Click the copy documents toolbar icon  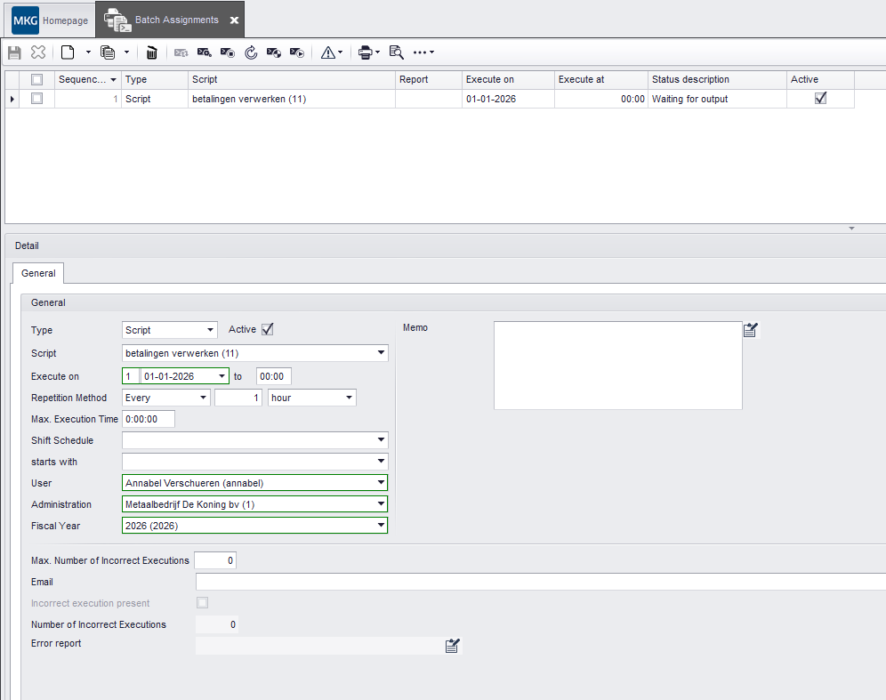(x=108, y=53)
